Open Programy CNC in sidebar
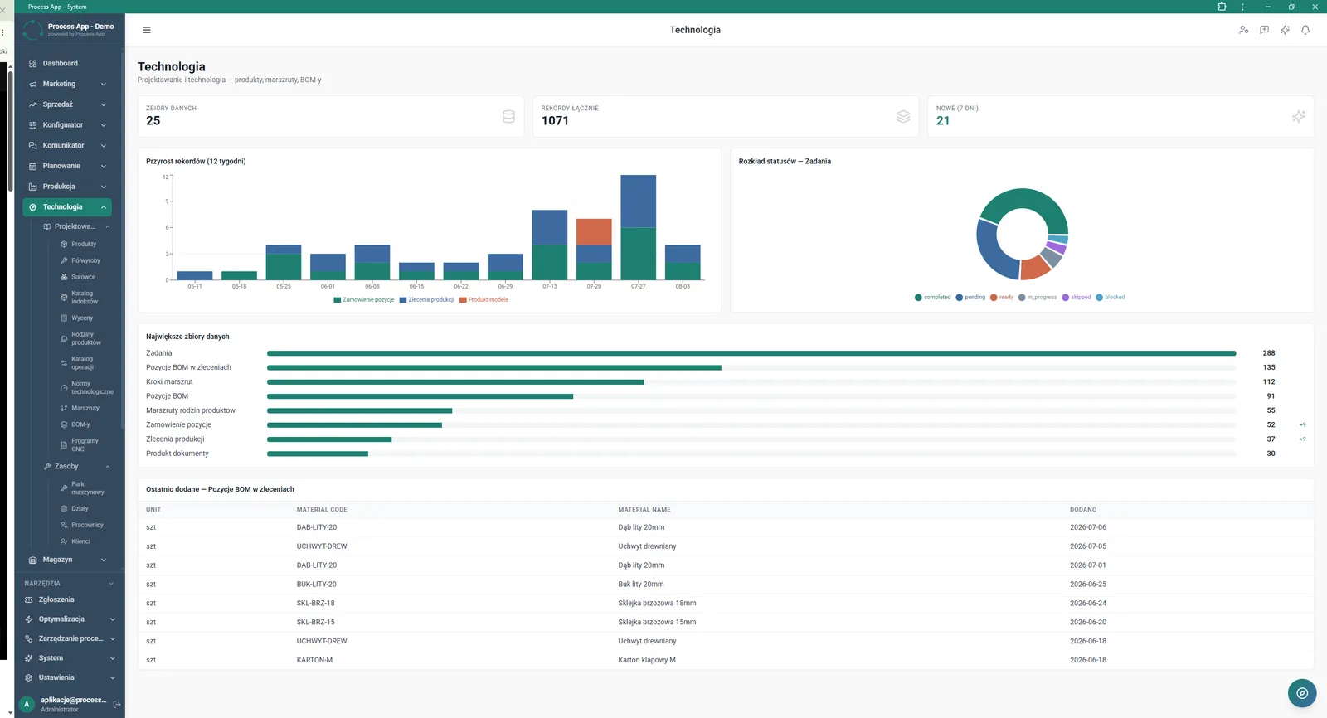This screenshot has height=718, width=1327. [x=84, y=445]
